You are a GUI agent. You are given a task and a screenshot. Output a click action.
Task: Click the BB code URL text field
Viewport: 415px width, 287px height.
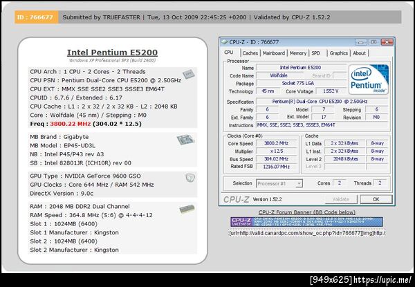click(307, 233)
